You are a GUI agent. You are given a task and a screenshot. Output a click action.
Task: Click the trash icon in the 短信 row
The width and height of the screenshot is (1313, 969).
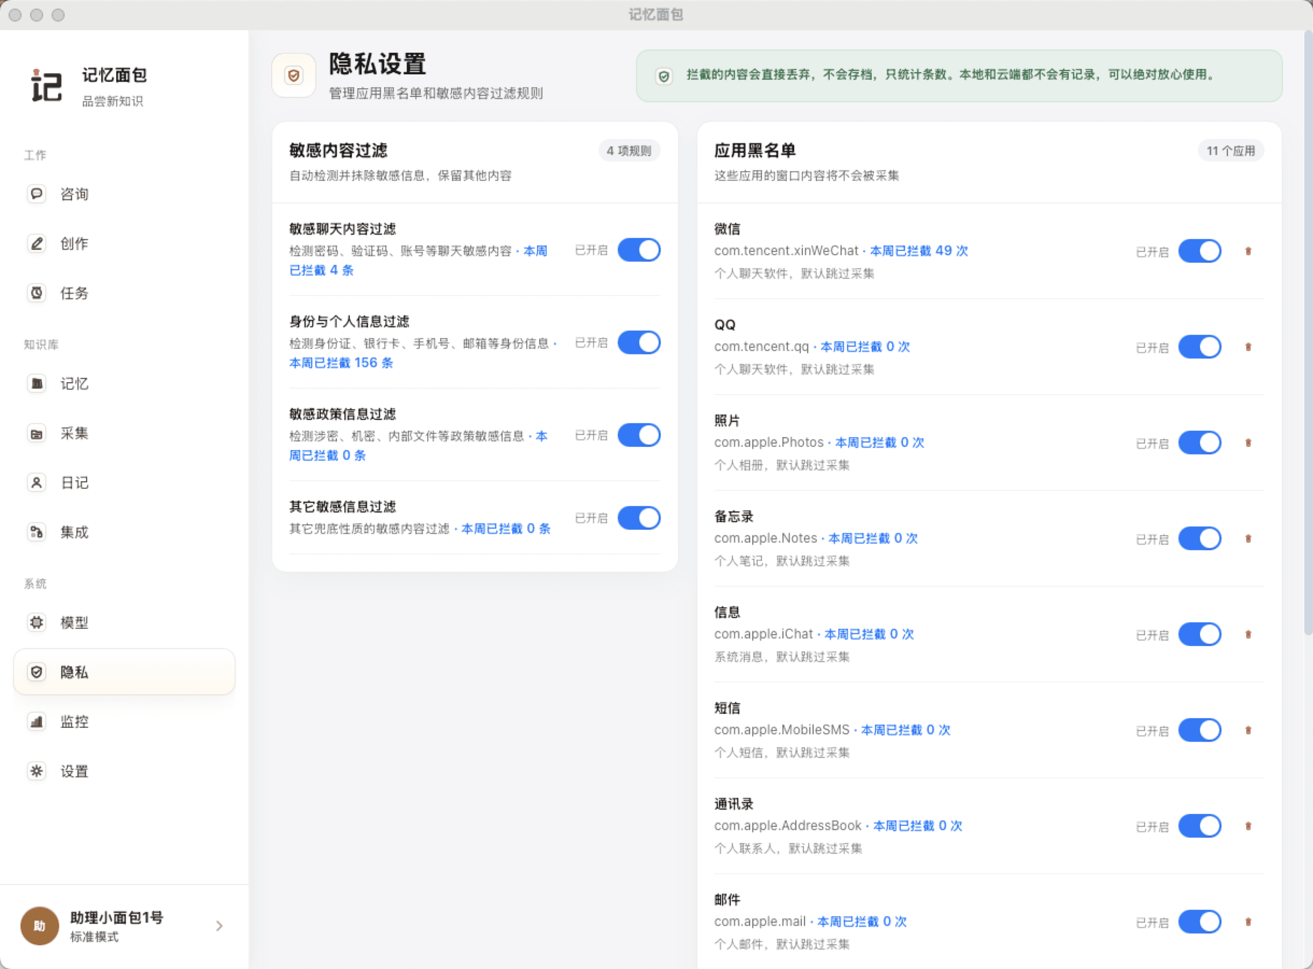(1248, 731)
